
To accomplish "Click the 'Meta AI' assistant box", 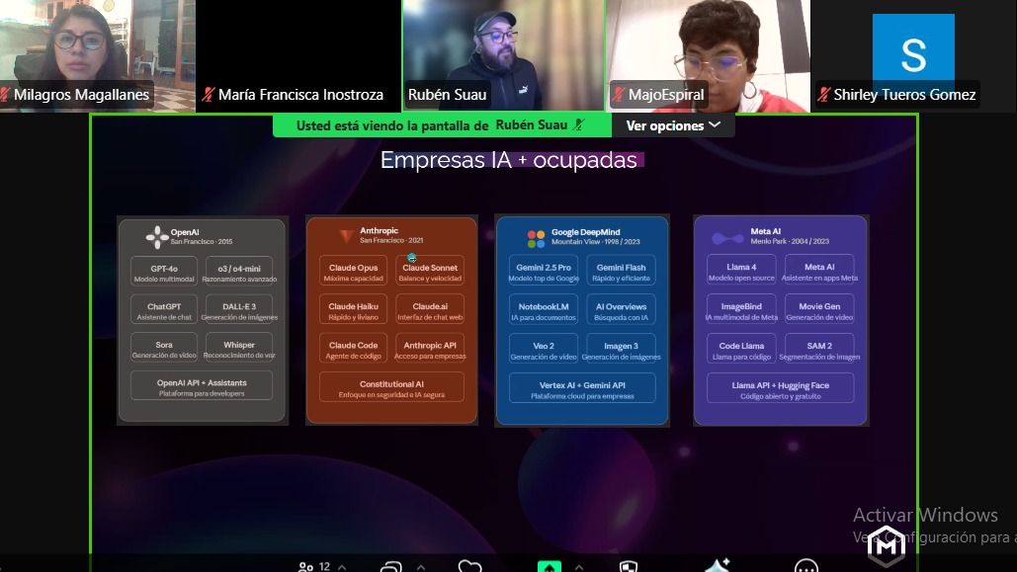I will click(x=819, y=272).
